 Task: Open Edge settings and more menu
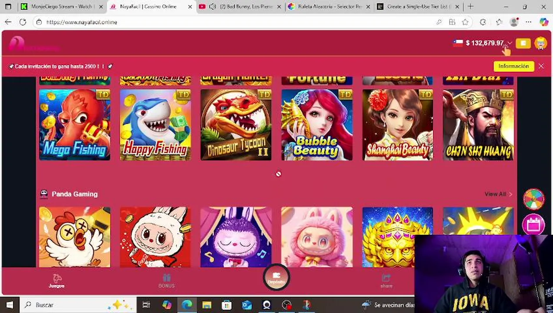click(528, 22)
